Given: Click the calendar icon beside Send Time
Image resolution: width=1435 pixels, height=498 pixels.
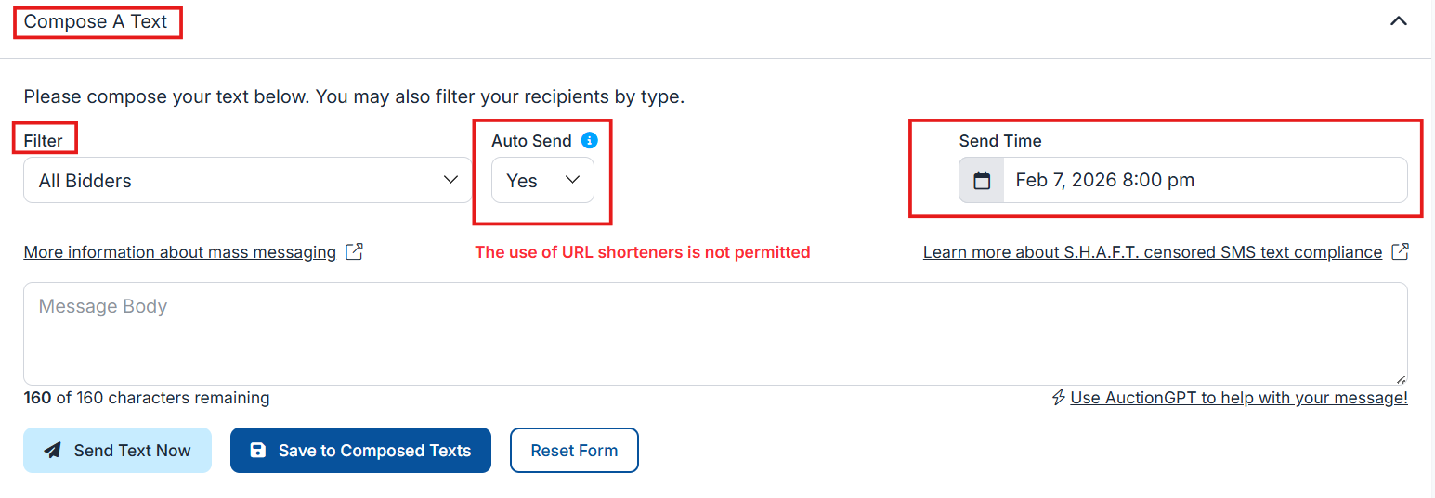Looking at the screenshot, I should coord(982,181).
